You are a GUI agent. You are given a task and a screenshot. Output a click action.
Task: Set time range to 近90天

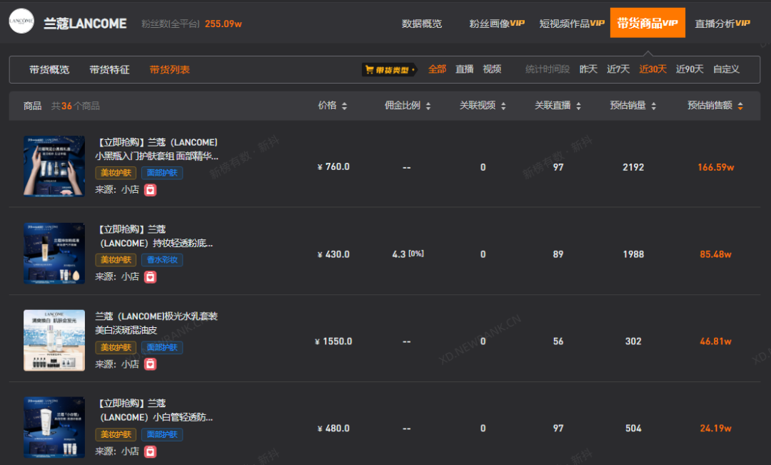pos(690,69)
